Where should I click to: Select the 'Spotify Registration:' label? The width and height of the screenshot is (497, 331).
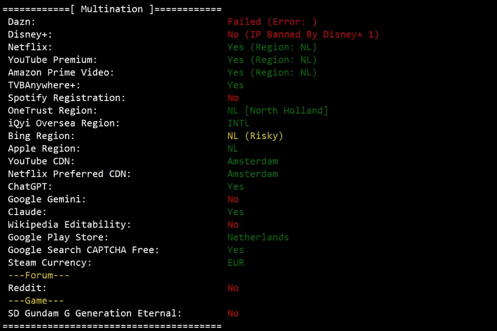(x=67, y=98)
